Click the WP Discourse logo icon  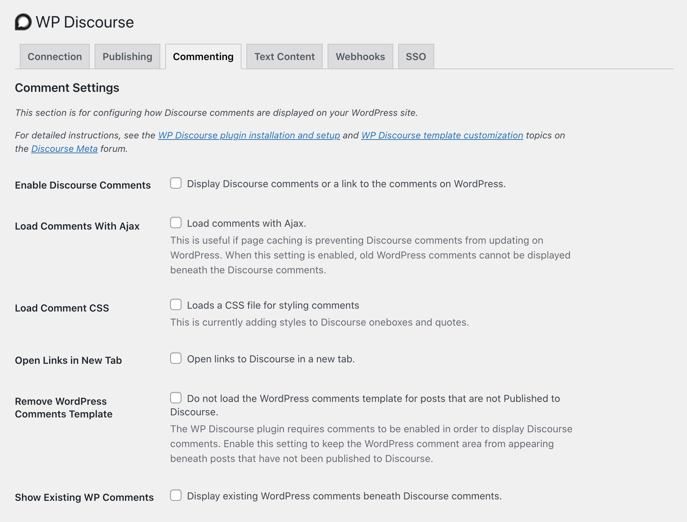(23, 22)
